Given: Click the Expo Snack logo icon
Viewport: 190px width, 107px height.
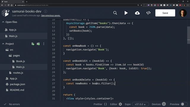Looking at the screenshot, I should [5, 13].
